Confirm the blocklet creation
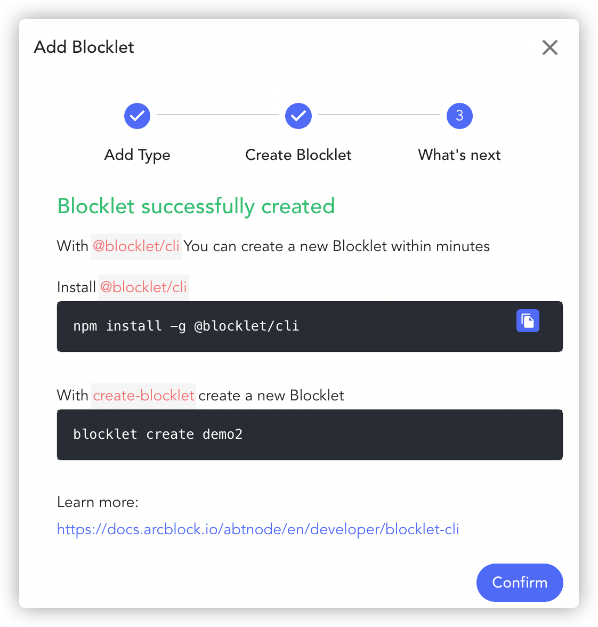 tap(520, 583)
